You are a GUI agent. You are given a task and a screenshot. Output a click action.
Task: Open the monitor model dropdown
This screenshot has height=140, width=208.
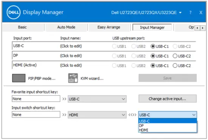(146, 12)
